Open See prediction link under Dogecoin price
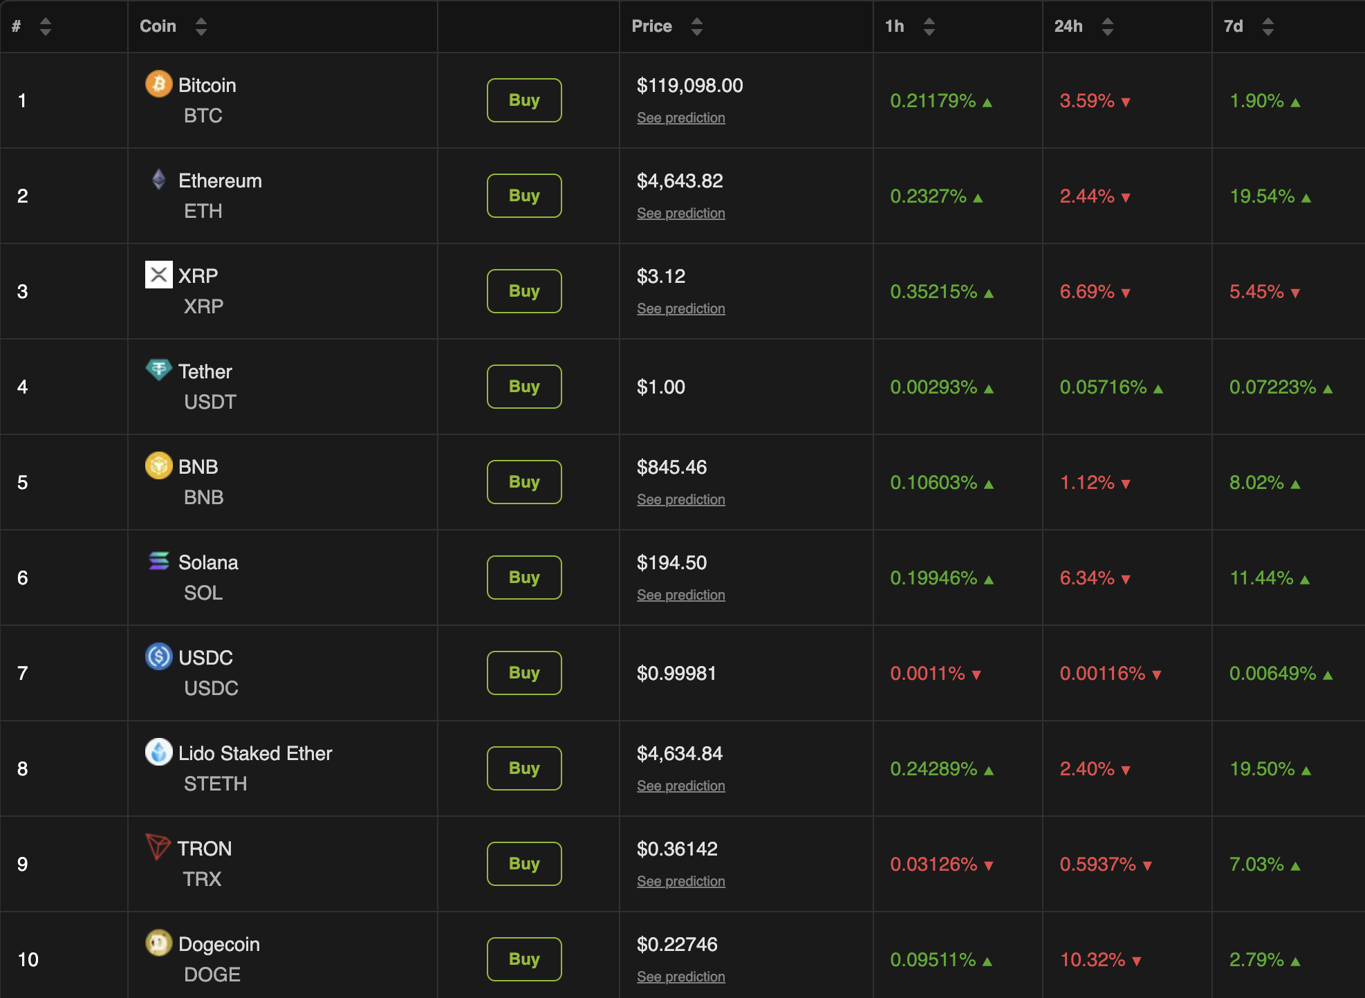The width and height of the screenshot is (1365, 998). coord(680,977)
